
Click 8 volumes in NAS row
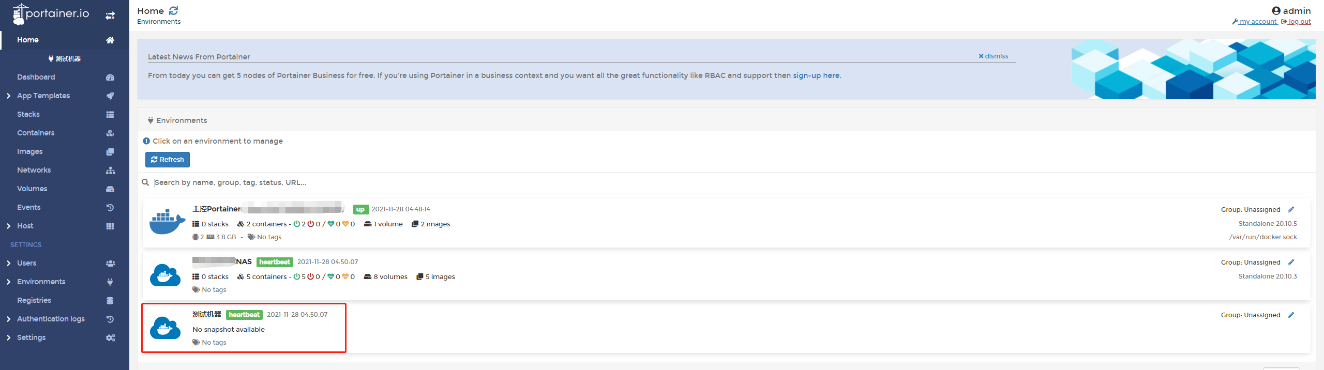(x=386, y=276)
